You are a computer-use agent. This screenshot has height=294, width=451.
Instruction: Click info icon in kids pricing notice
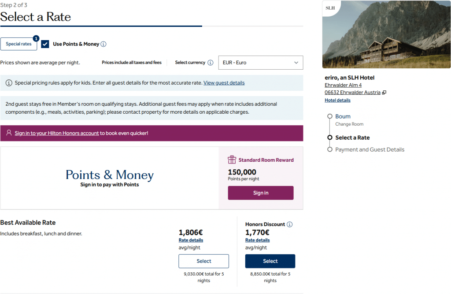(9, 83)
